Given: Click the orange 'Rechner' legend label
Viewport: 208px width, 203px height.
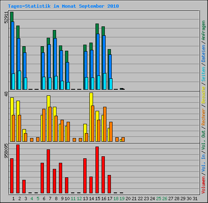Looking at the screenshot, I should (204, 117).
